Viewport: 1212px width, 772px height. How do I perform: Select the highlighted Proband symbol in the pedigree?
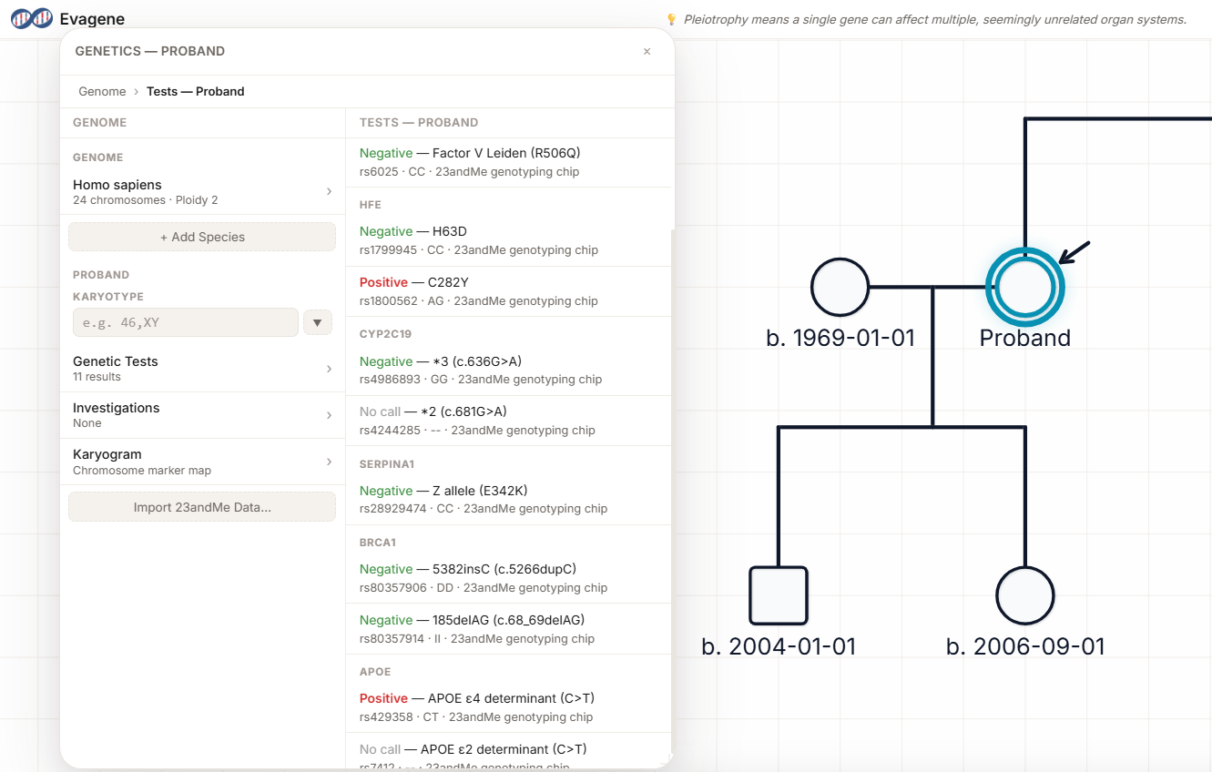[x=1024, y=287]
